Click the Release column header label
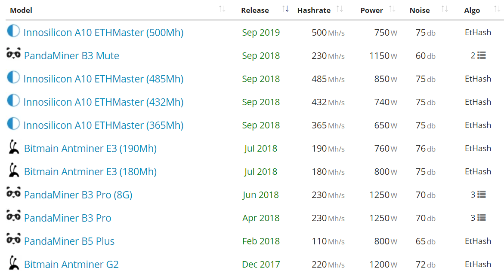This screenshot has width=504, height=274. (255, 10)
